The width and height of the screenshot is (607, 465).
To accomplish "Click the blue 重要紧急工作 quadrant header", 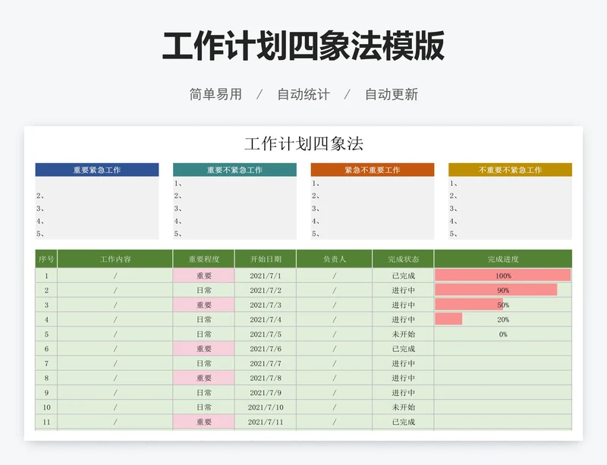I will 96,170.
